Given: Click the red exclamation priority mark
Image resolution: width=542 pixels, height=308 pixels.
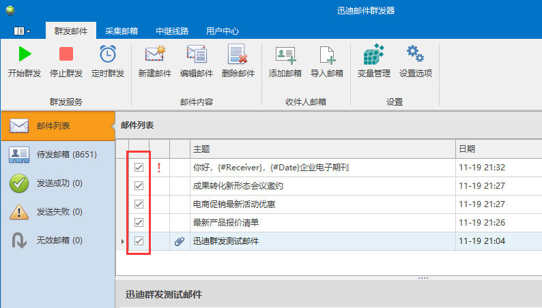Looking at the screenshot, I should (159, 168).
